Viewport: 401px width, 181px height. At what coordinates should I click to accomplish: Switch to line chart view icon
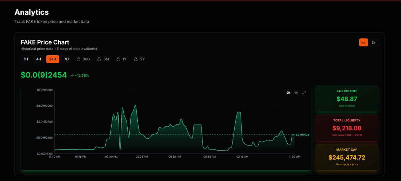pos(364,42)
